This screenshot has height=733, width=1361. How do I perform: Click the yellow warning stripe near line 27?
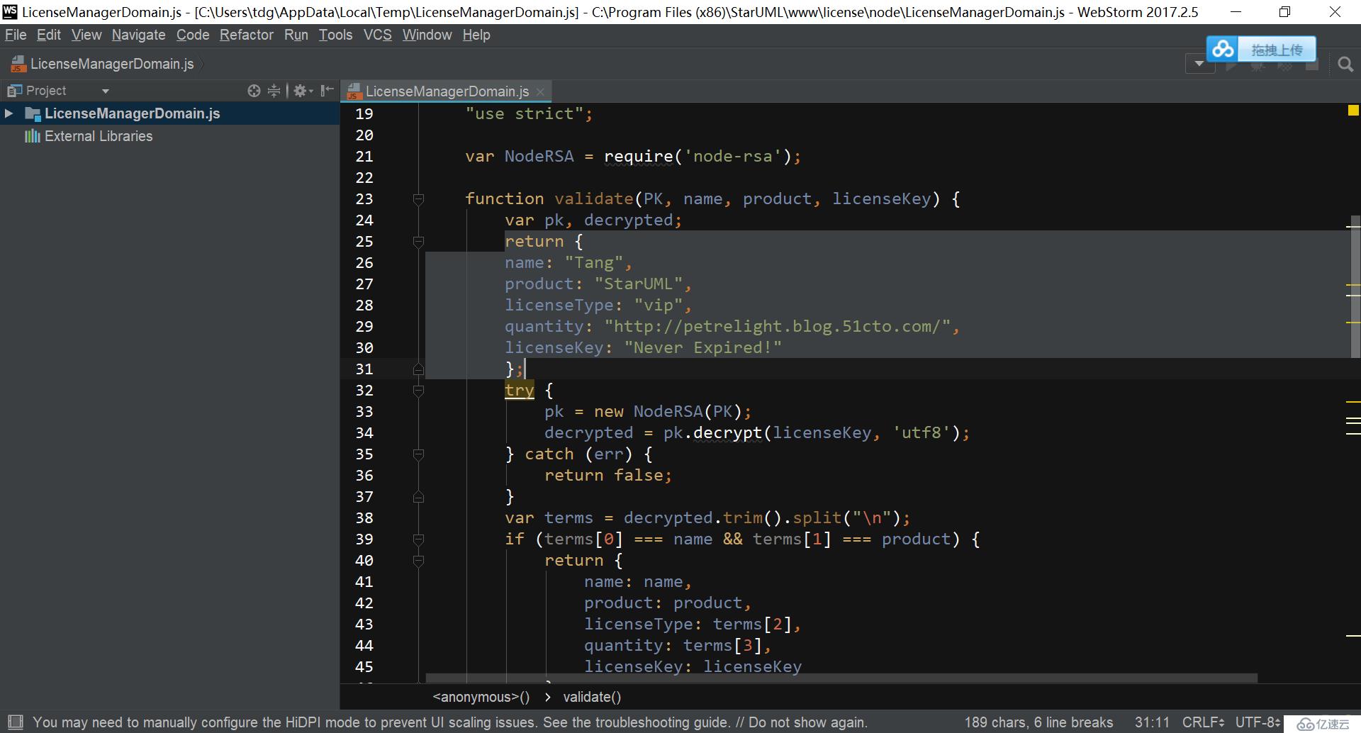tap(1352, 285)
